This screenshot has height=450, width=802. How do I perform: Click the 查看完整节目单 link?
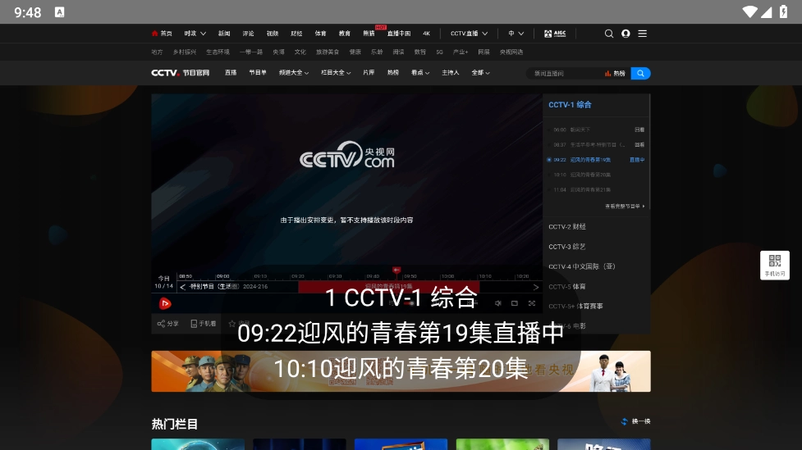coord(625,206)
